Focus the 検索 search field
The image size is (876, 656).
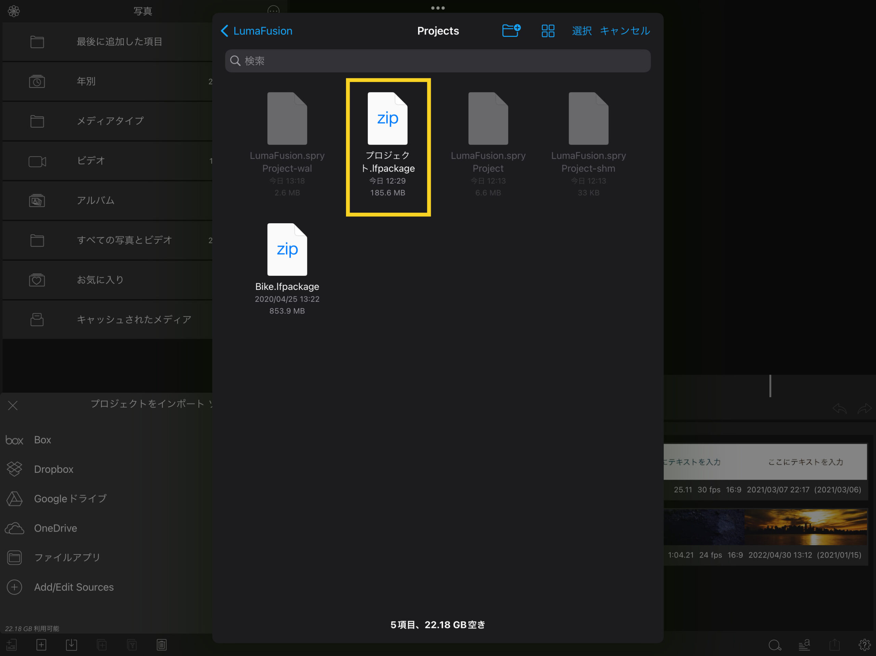pos(438,61)
